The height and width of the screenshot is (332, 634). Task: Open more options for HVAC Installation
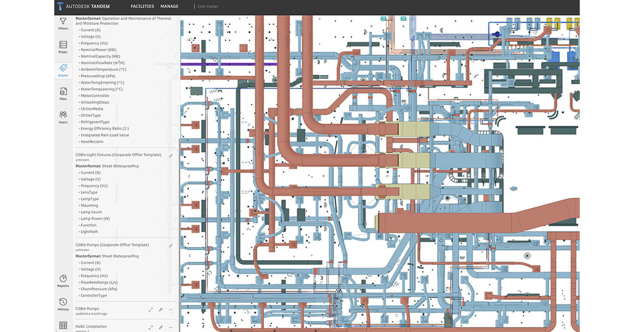(x=170, y=327)
